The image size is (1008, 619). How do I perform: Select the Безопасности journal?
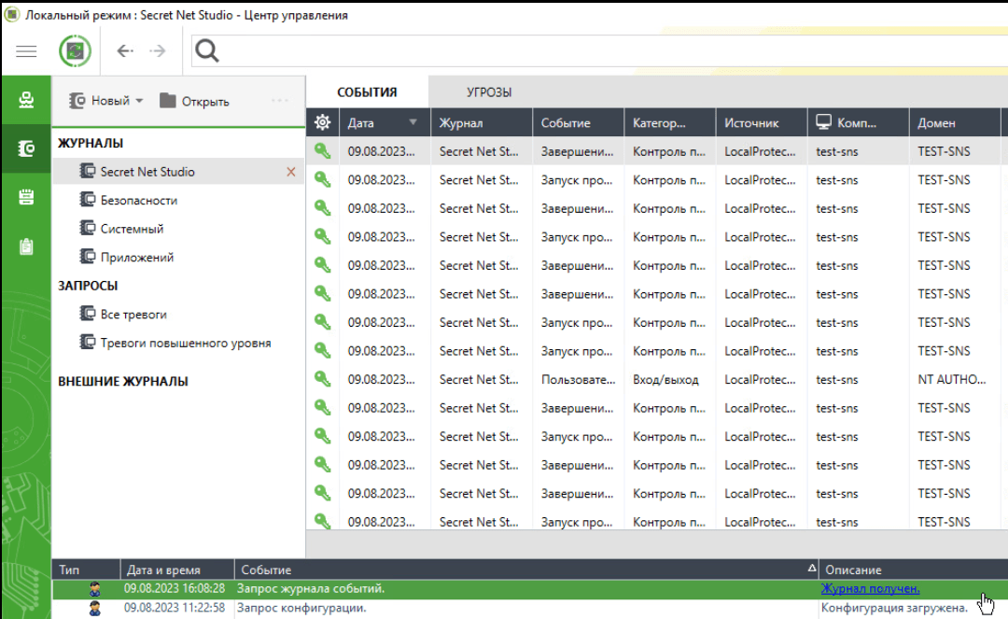(x=138, y=200)
